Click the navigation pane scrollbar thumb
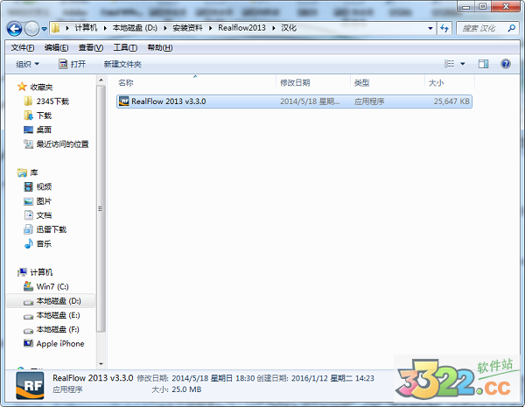Viewport: 525px width, 407px height. [101, 208]
